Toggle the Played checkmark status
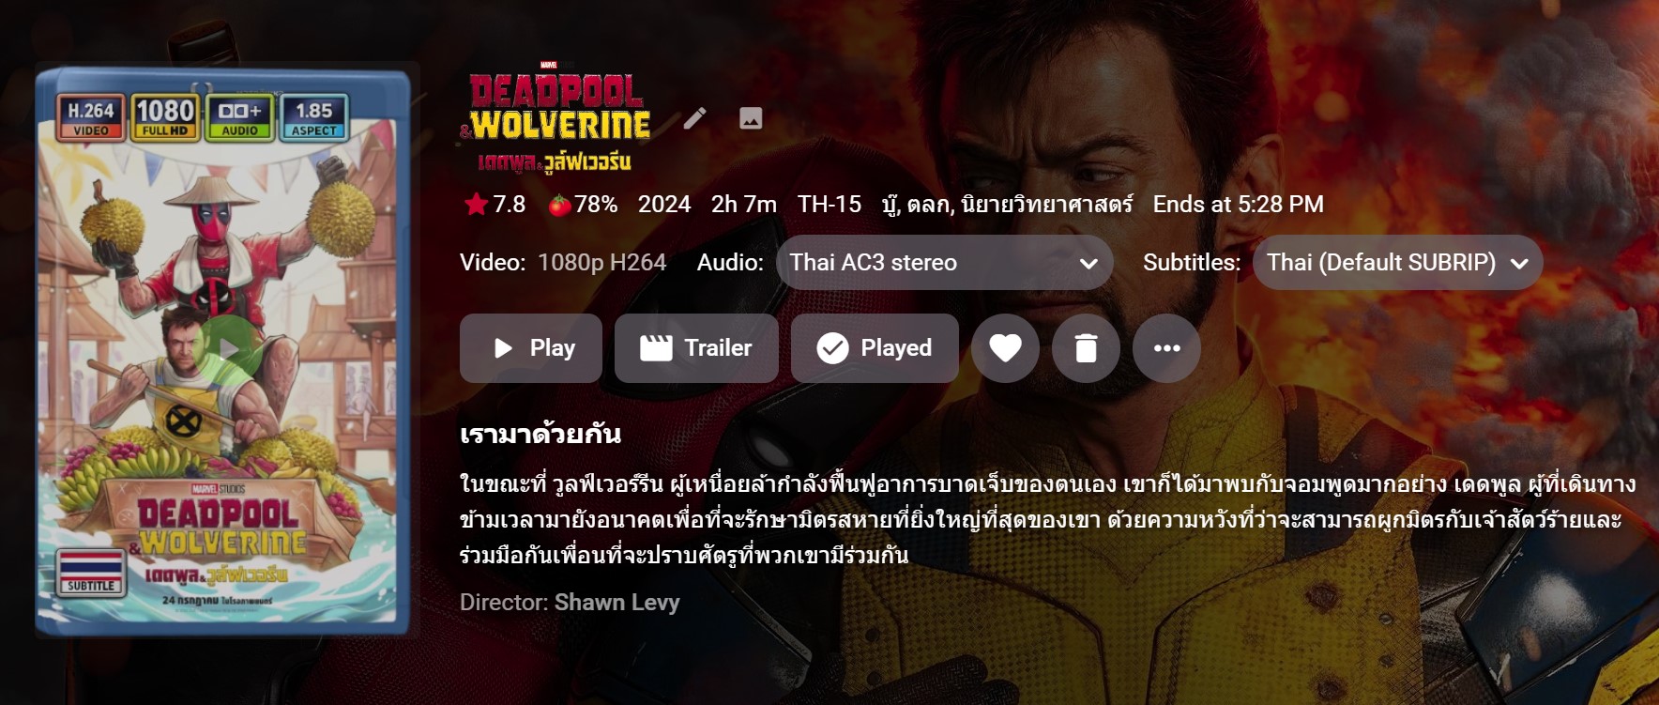The width and height of the screenshot is (1659, 705). pyautogui.click(x=875, y=348)
